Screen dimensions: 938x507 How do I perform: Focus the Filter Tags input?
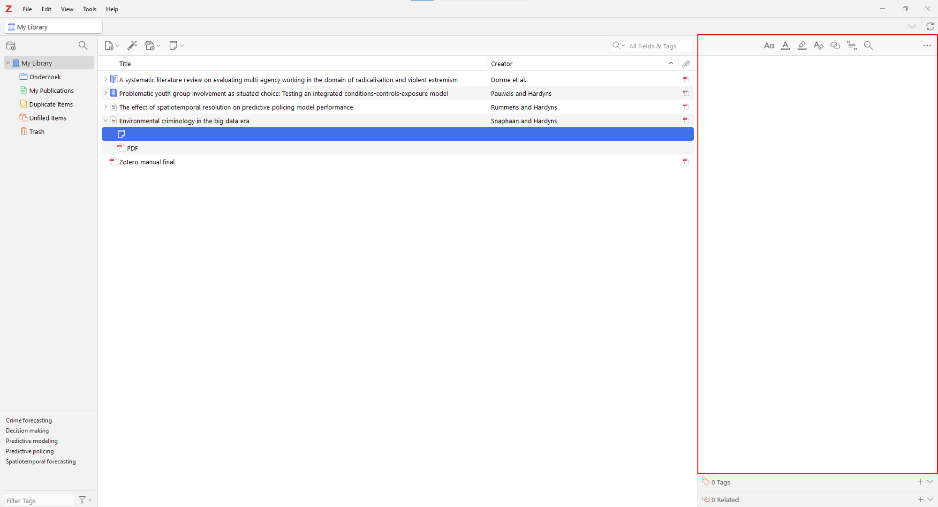point(39,500)
